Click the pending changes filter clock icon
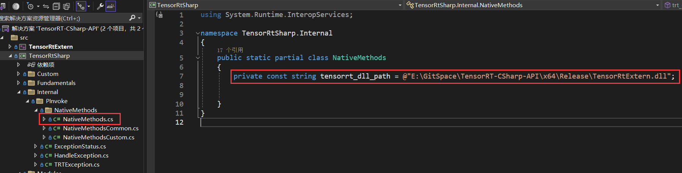Screen dimensions: 682x173 30,6
